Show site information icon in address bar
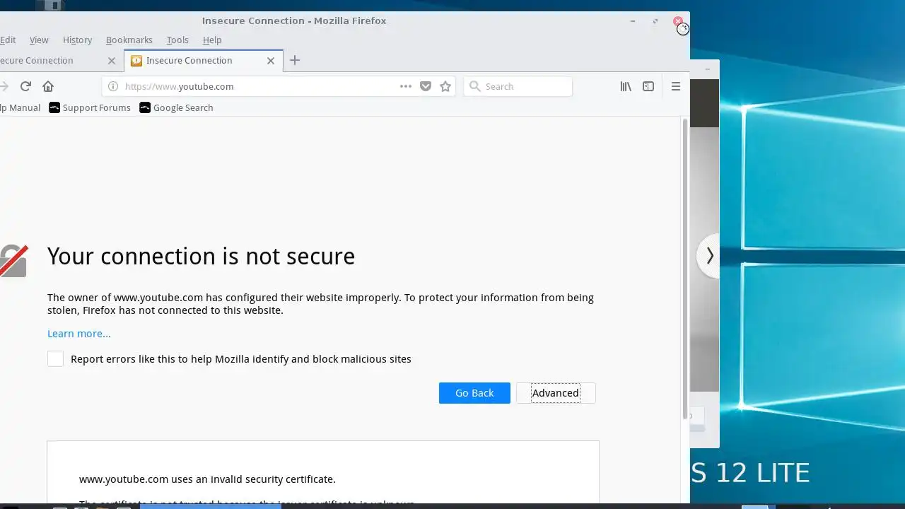Image resolution: width=905 pixels, height=509 pixels. 112,86
